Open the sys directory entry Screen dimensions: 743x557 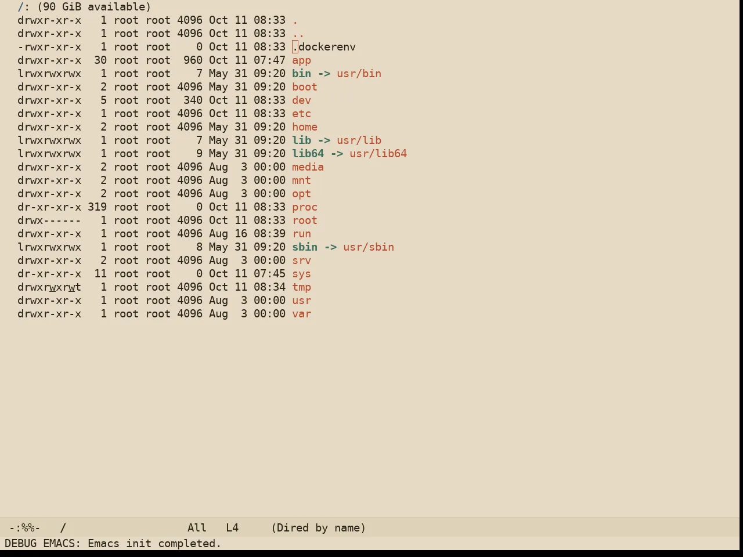coord(301,274)
